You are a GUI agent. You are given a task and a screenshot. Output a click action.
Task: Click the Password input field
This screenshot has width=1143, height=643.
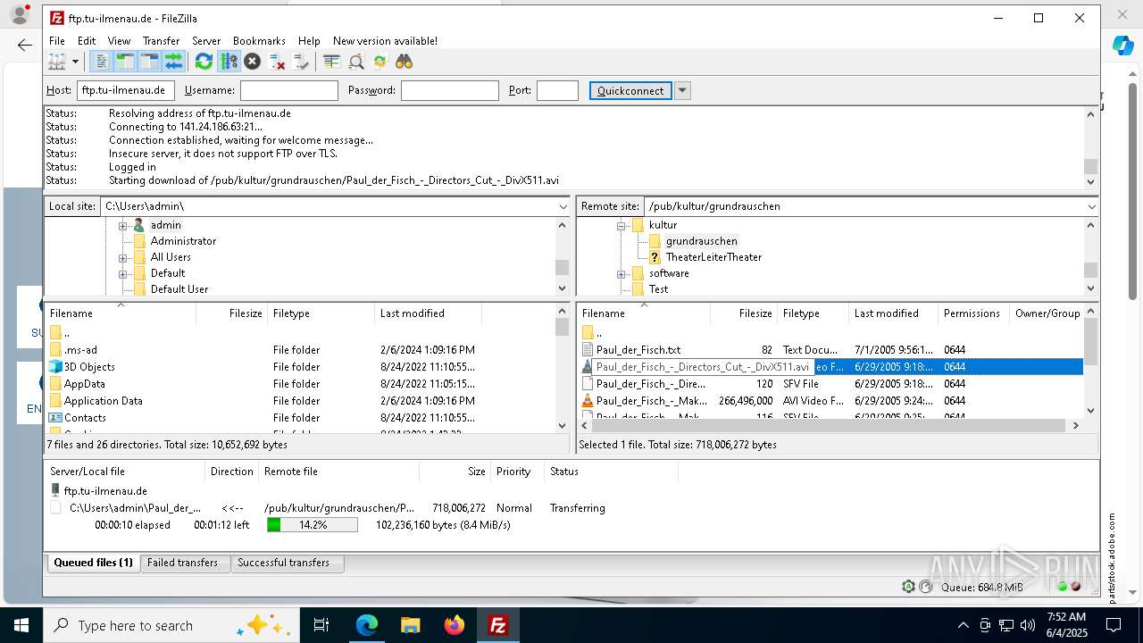point(450,90)
